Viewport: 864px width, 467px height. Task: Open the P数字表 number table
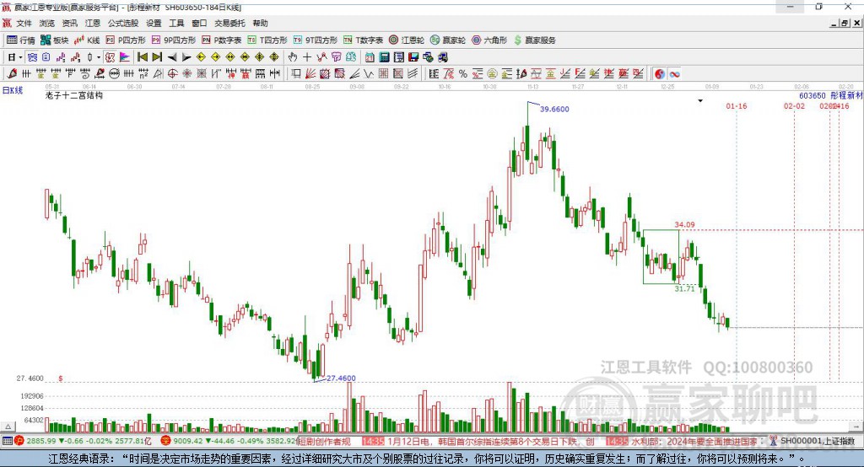click(x=222, y=40)
